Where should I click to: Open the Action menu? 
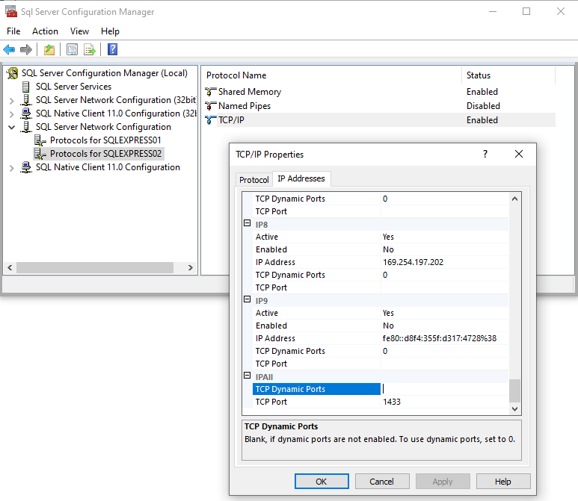[45, 31]
